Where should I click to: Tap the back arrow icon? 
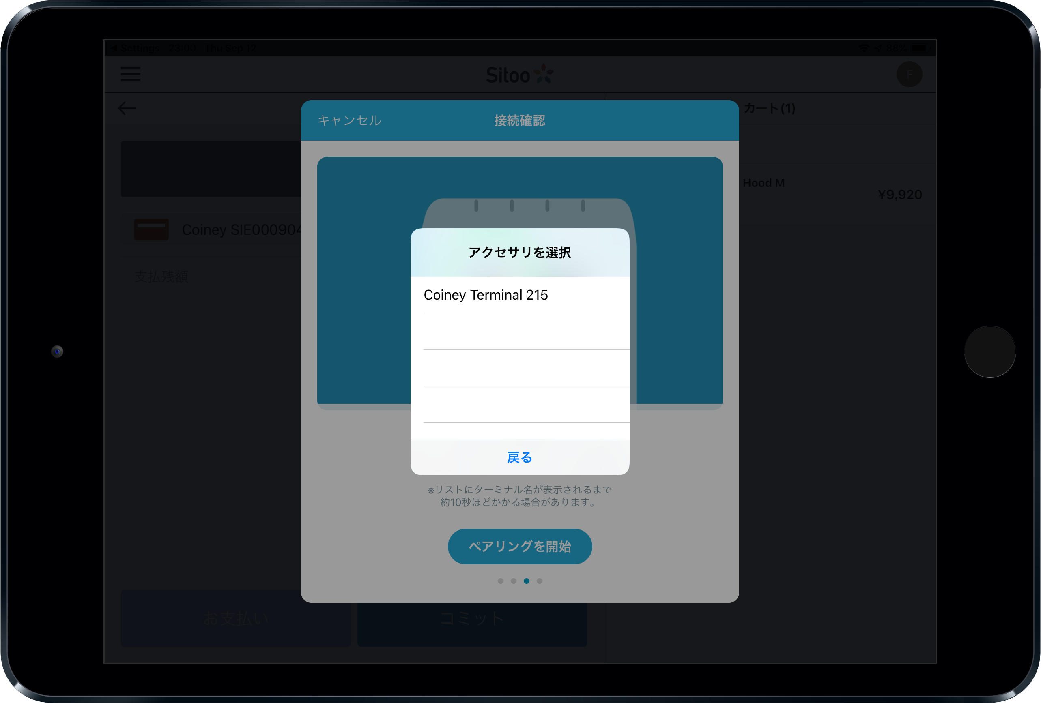coord(127,108)
